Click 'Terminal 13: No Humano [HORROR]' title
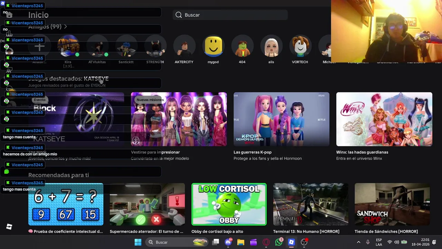The width and height of the screenshot is (442, 249). point(306,231)
